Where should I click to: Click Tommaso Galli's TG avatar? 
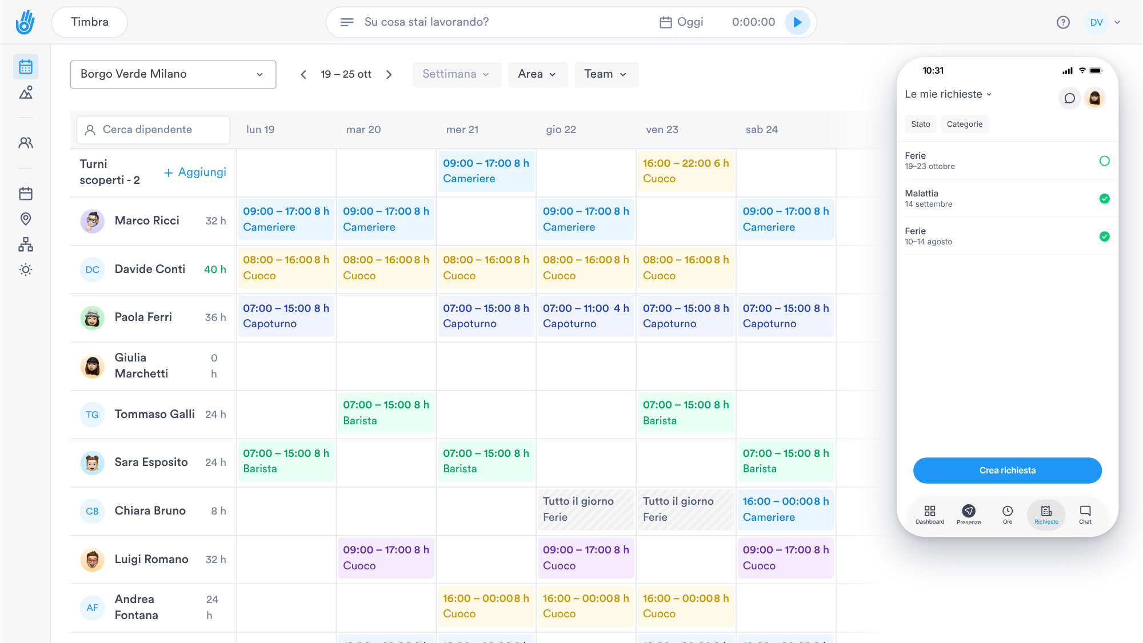pos(92,415)
